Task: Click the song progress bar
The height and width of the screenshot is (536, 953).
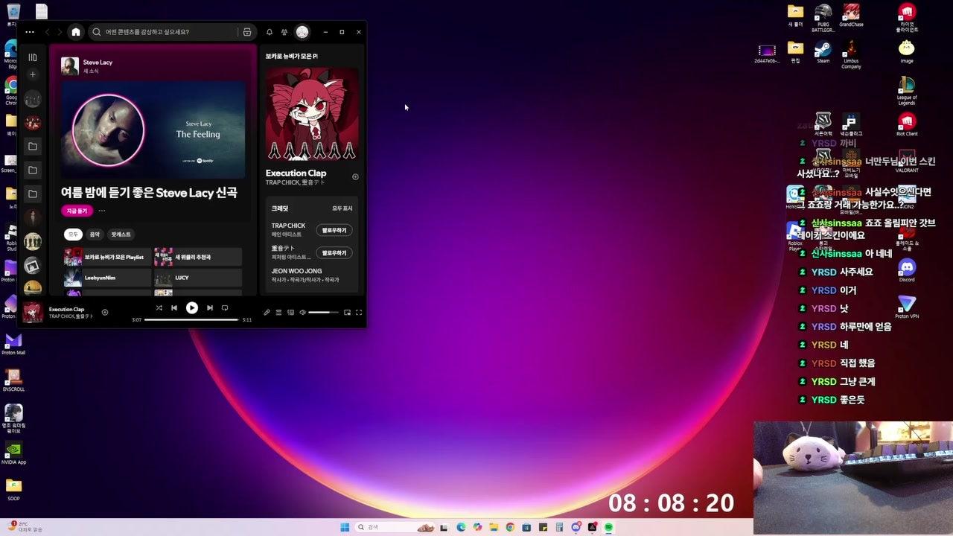Action: 192,319
